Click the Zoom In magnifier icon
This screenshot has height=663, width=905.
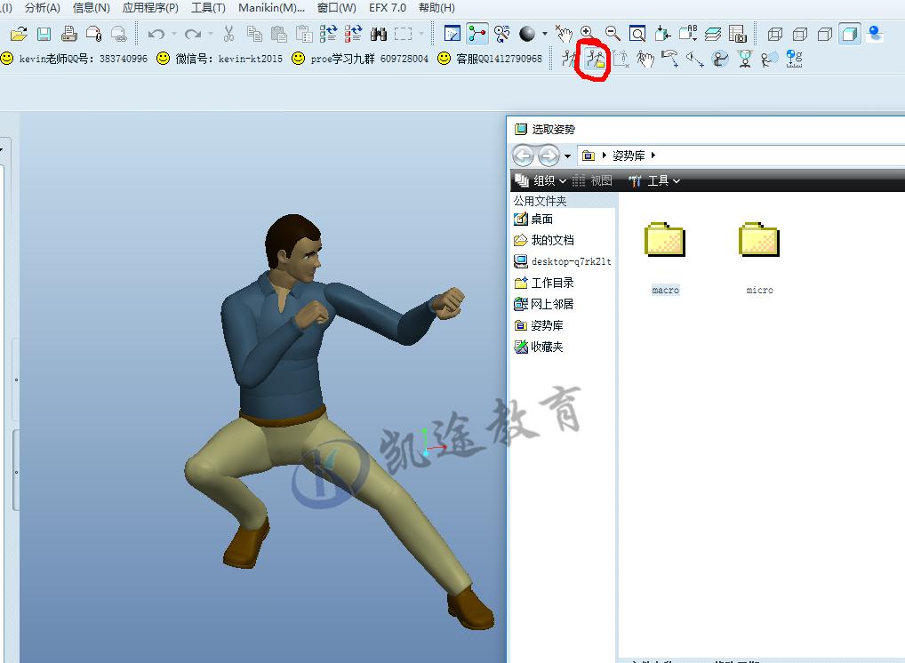[x=588, y=33]
